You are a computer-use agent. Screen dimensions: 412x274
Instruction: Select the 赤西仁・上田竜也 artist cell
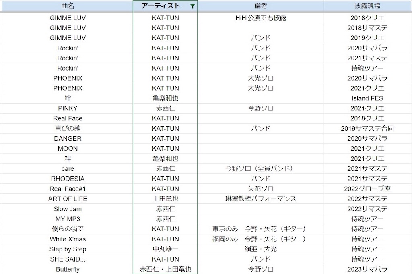point(165,269)
